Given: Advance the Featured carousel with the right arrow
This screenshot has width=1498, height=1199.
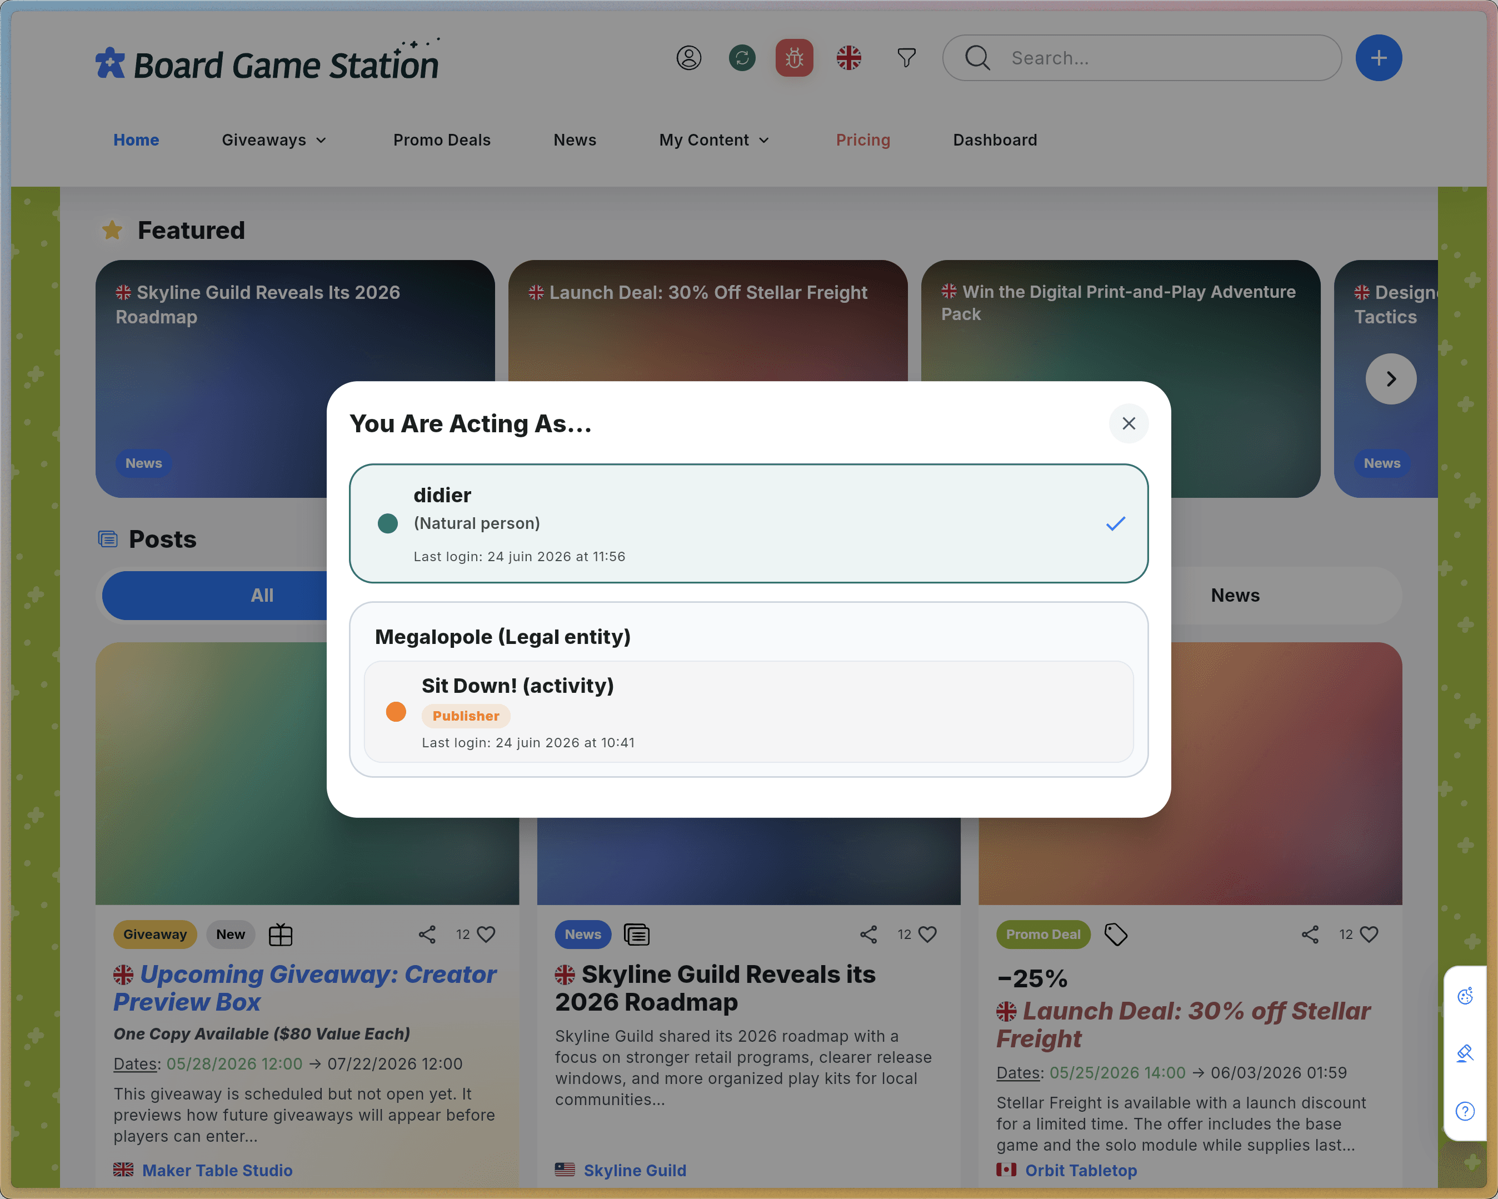Looking at the screenshot, I should pos(1390,378).
